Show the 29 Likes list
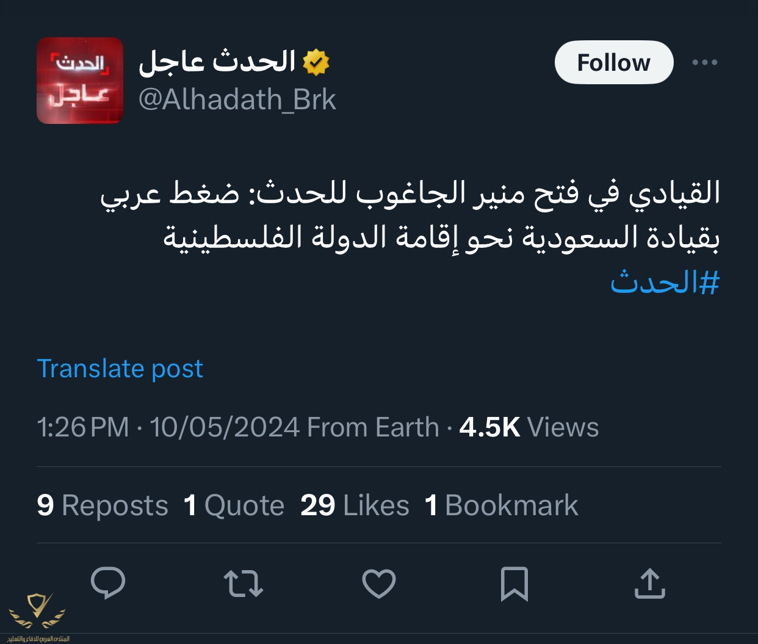Image resolution: width=758 pixels, height=644 pixels. pyautogui.click(x=355, y=505)
